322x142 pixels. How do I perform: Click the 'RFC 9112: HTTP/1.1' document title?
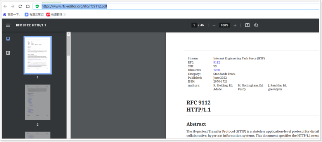click(x=31, y=25)
